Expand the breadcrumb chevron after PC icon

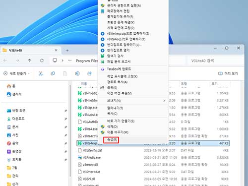[62, 61]
